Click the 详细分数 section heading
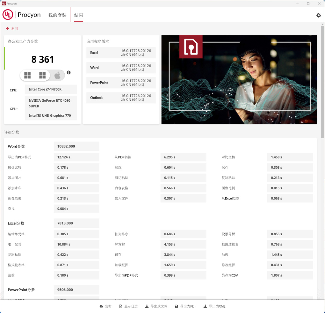The height and width of the screenshot is (313, 325). point(12,132)
